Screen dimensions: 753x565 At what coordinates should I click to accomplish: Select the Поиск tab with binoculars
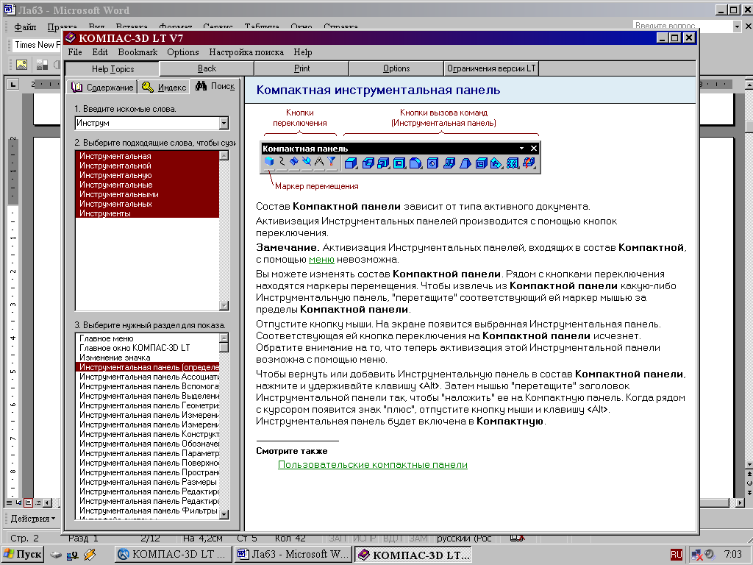215,86
